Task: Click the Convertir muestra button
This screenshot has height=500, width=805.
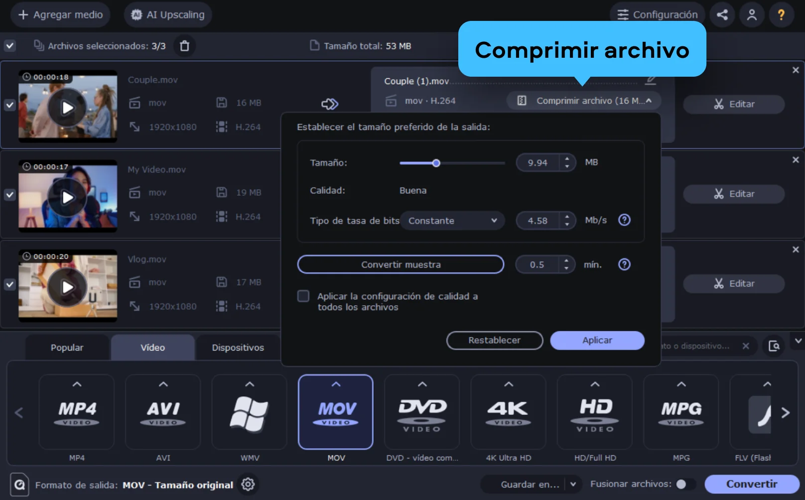Action: coord(401,264)
